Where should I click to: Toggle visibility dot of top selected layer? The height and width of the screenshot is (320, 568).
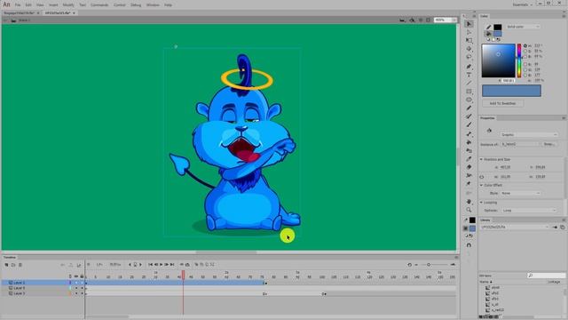76,283
